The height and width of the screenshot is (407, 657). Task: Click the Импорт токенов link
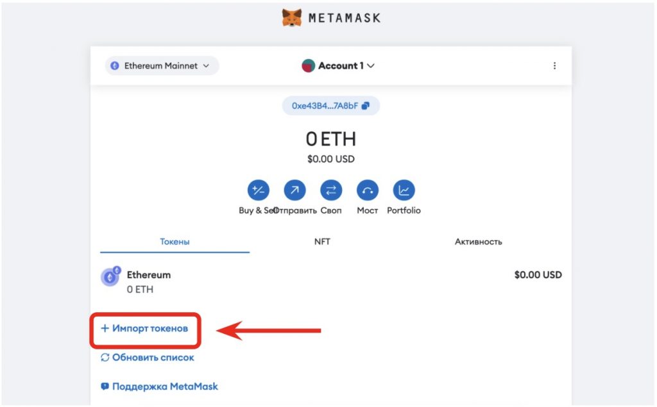click(144, 329)
